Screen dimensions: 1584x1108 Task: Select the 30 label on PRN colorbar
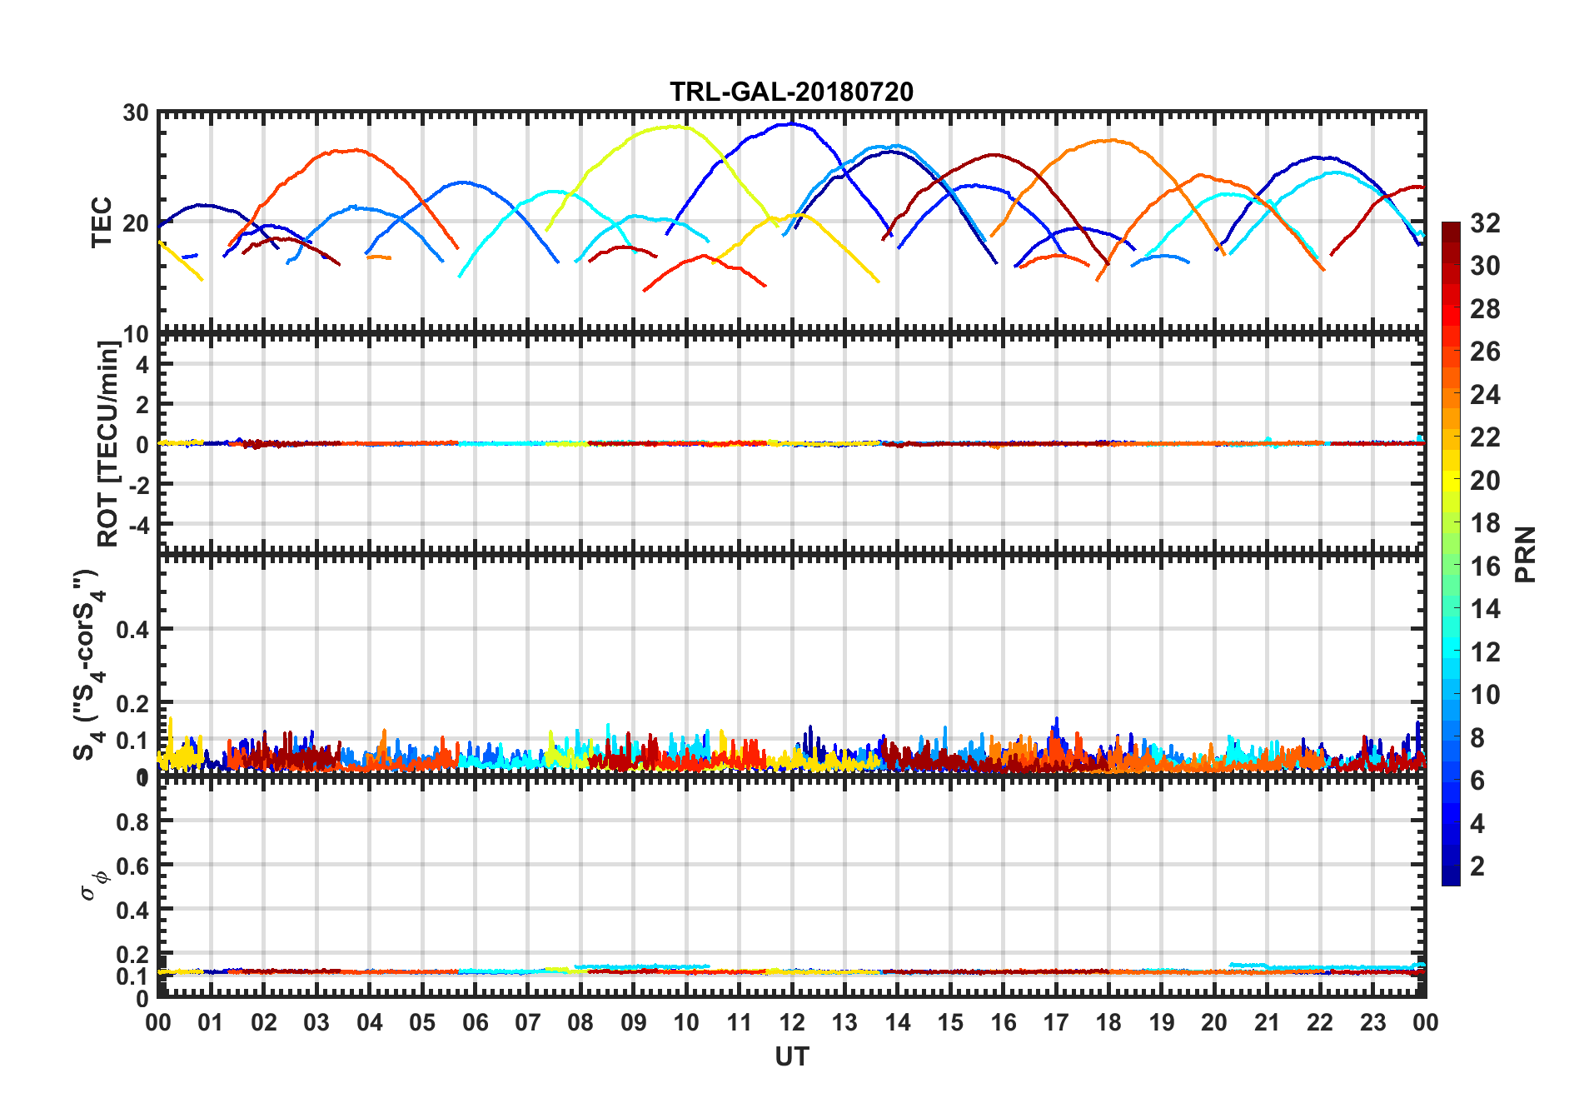coord(1485,266)
